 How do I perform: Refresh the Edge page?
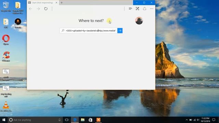(x=46, y=9)
